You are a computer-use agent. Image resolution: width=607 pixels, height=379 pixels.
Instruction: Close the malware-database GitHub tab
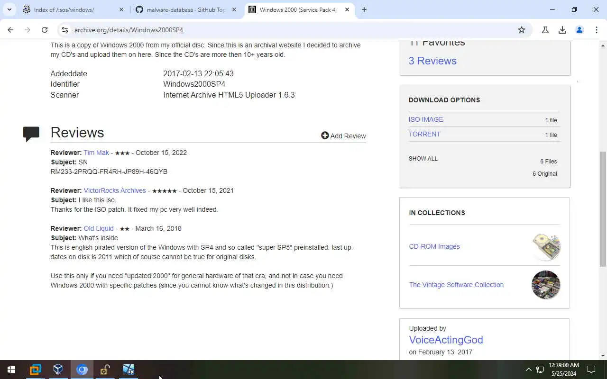(x=234, y=9)
